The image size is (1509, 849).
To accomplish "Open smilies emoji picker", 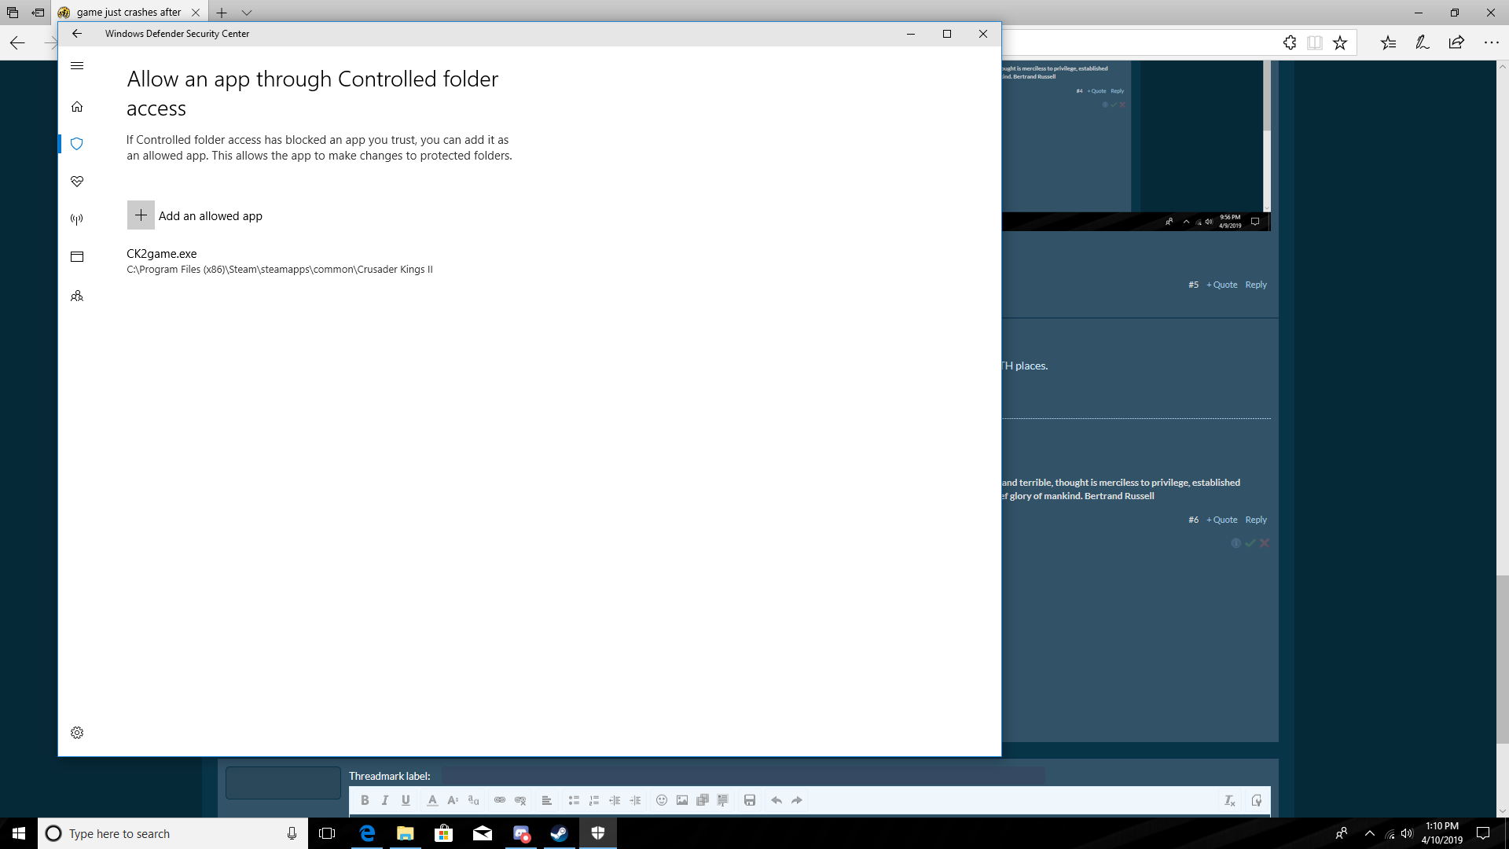I will click(x=662, y=800).
